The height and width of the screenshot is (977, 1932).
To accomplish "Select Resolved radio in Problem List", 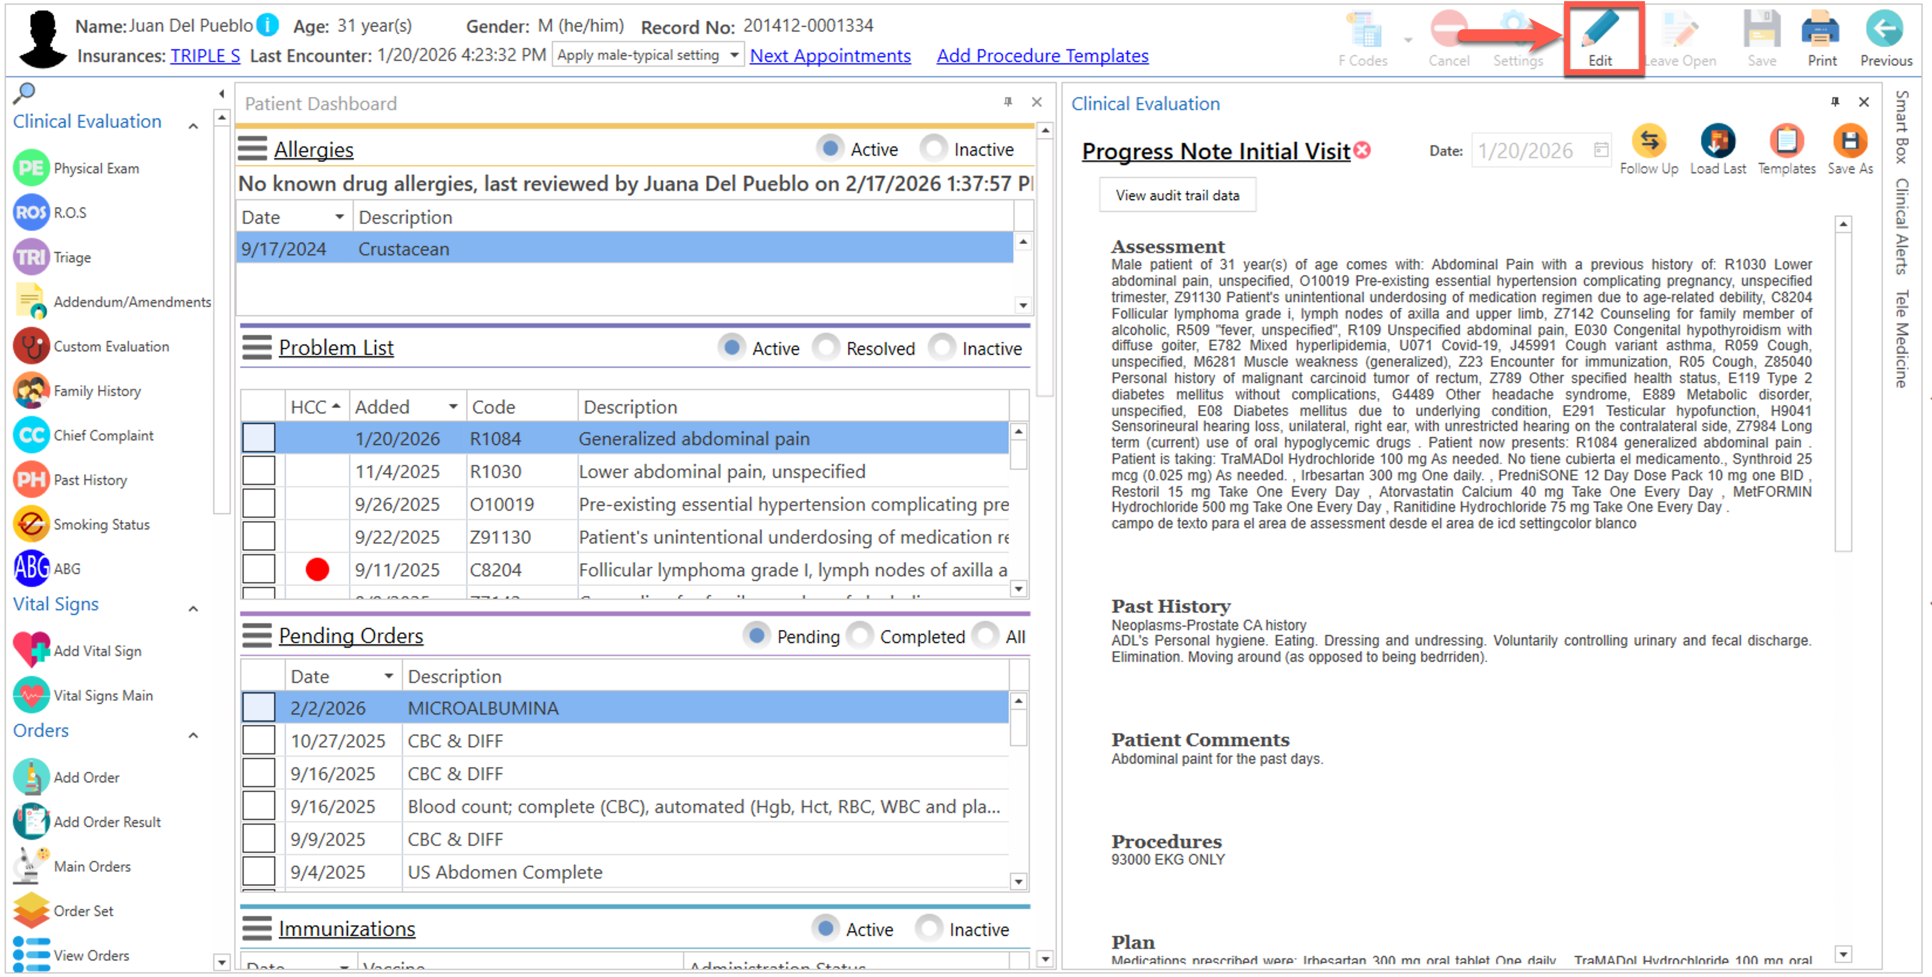I will point(826,348).
